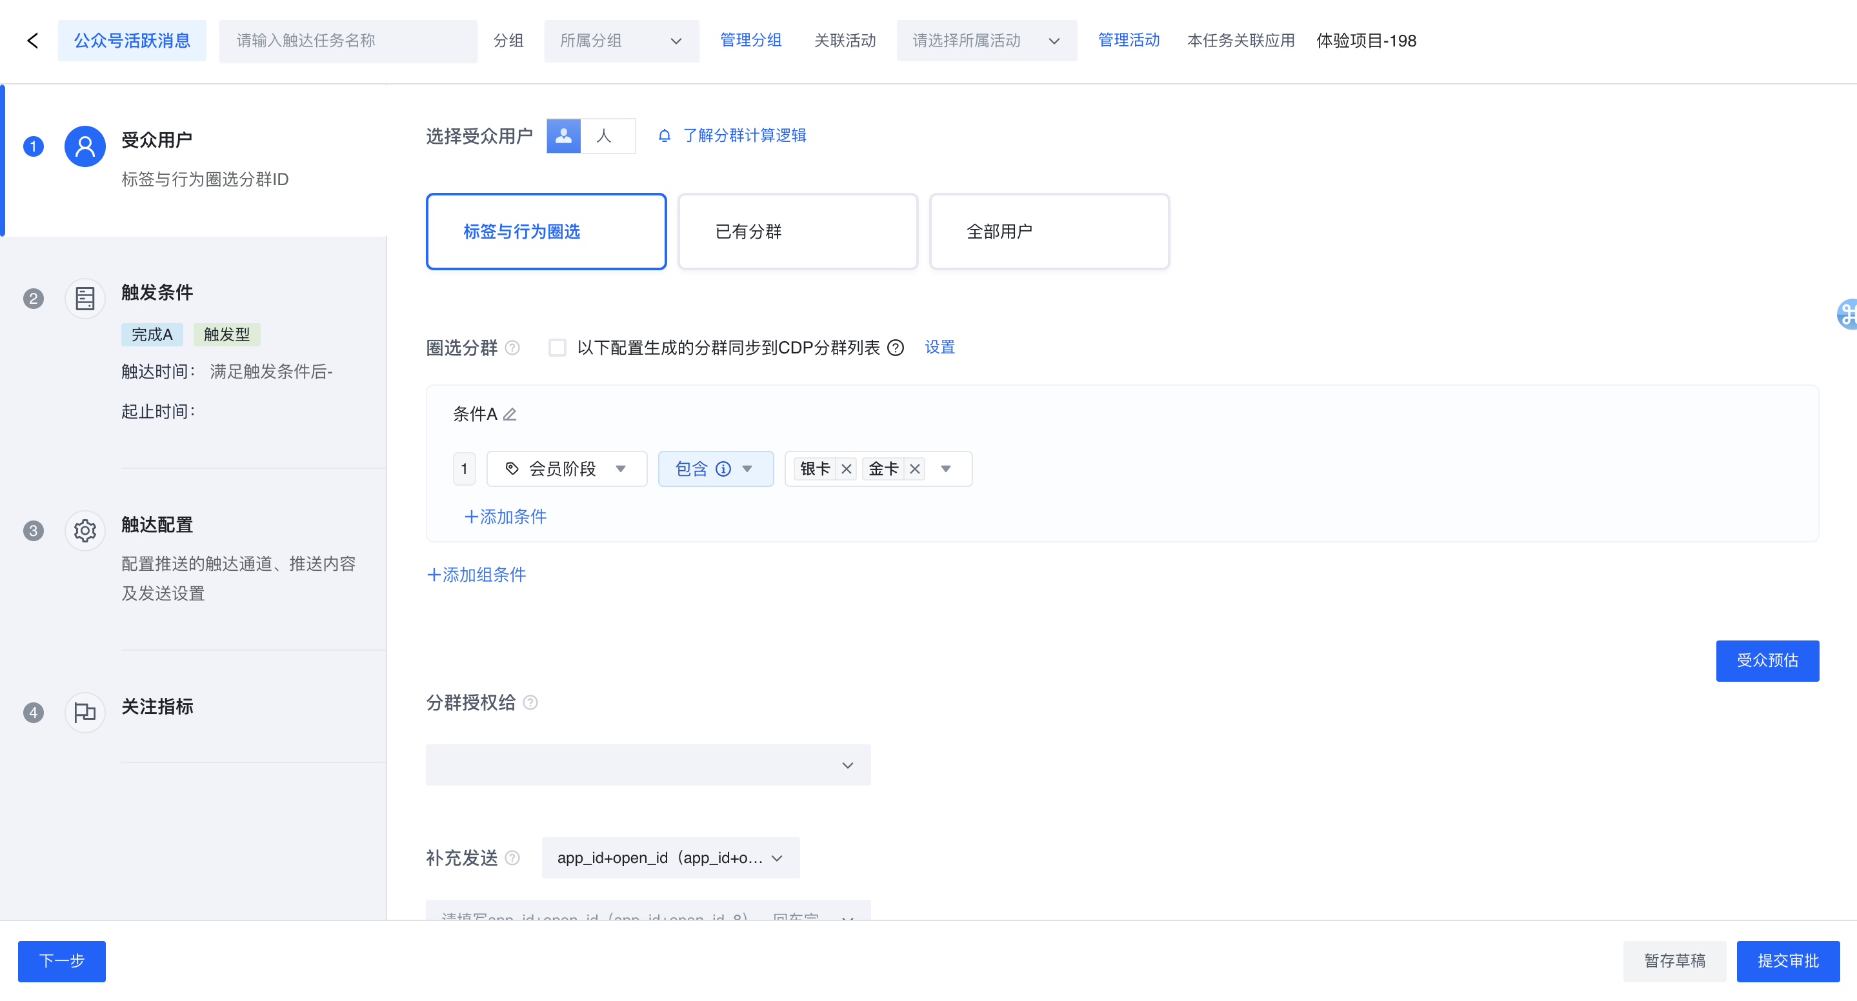Image resolution: width=1857 pixels, height=1001 pixels.
Task: Open the 所属分组 dropdown
Action: point(621,41)
